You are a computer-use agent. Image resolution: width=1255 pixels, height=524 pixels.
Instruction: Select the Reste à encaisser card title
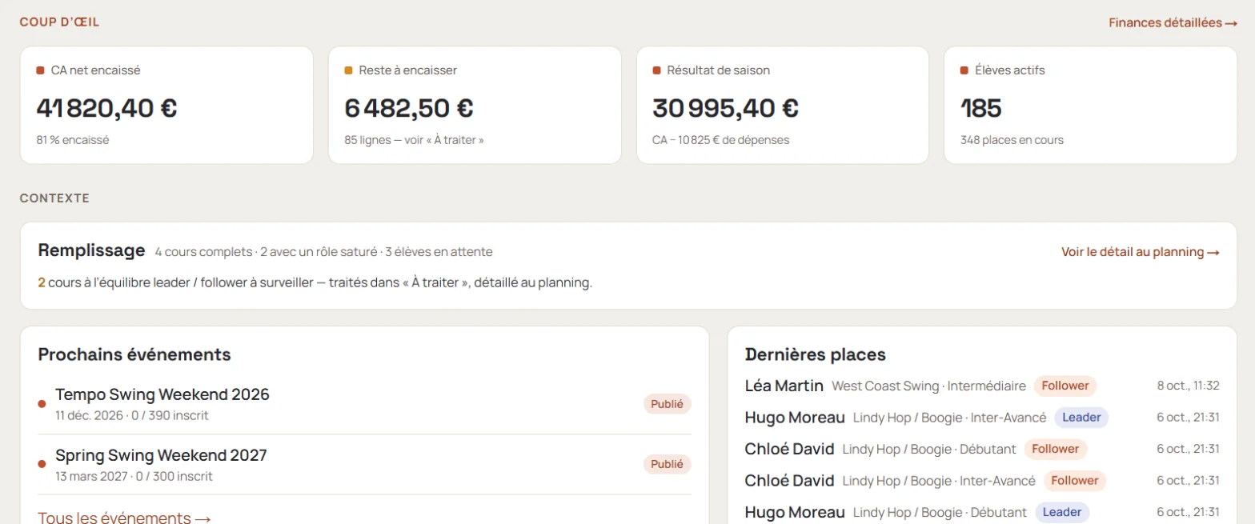(408, 70)
